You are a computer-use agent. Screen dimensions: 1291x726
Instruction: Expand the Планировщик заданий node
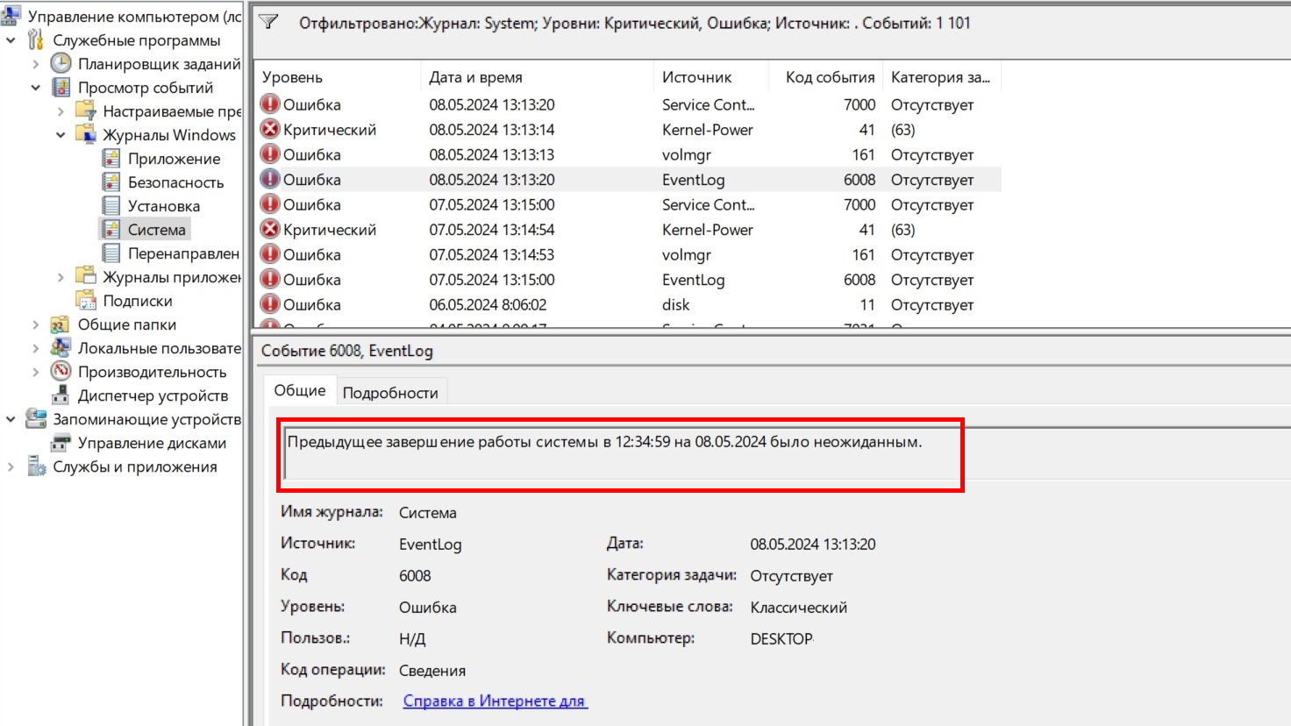pos(35,64)
